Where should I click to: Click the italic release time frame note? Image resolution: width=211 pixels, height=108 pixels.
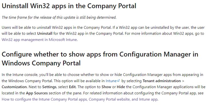(x=59, y=17)
